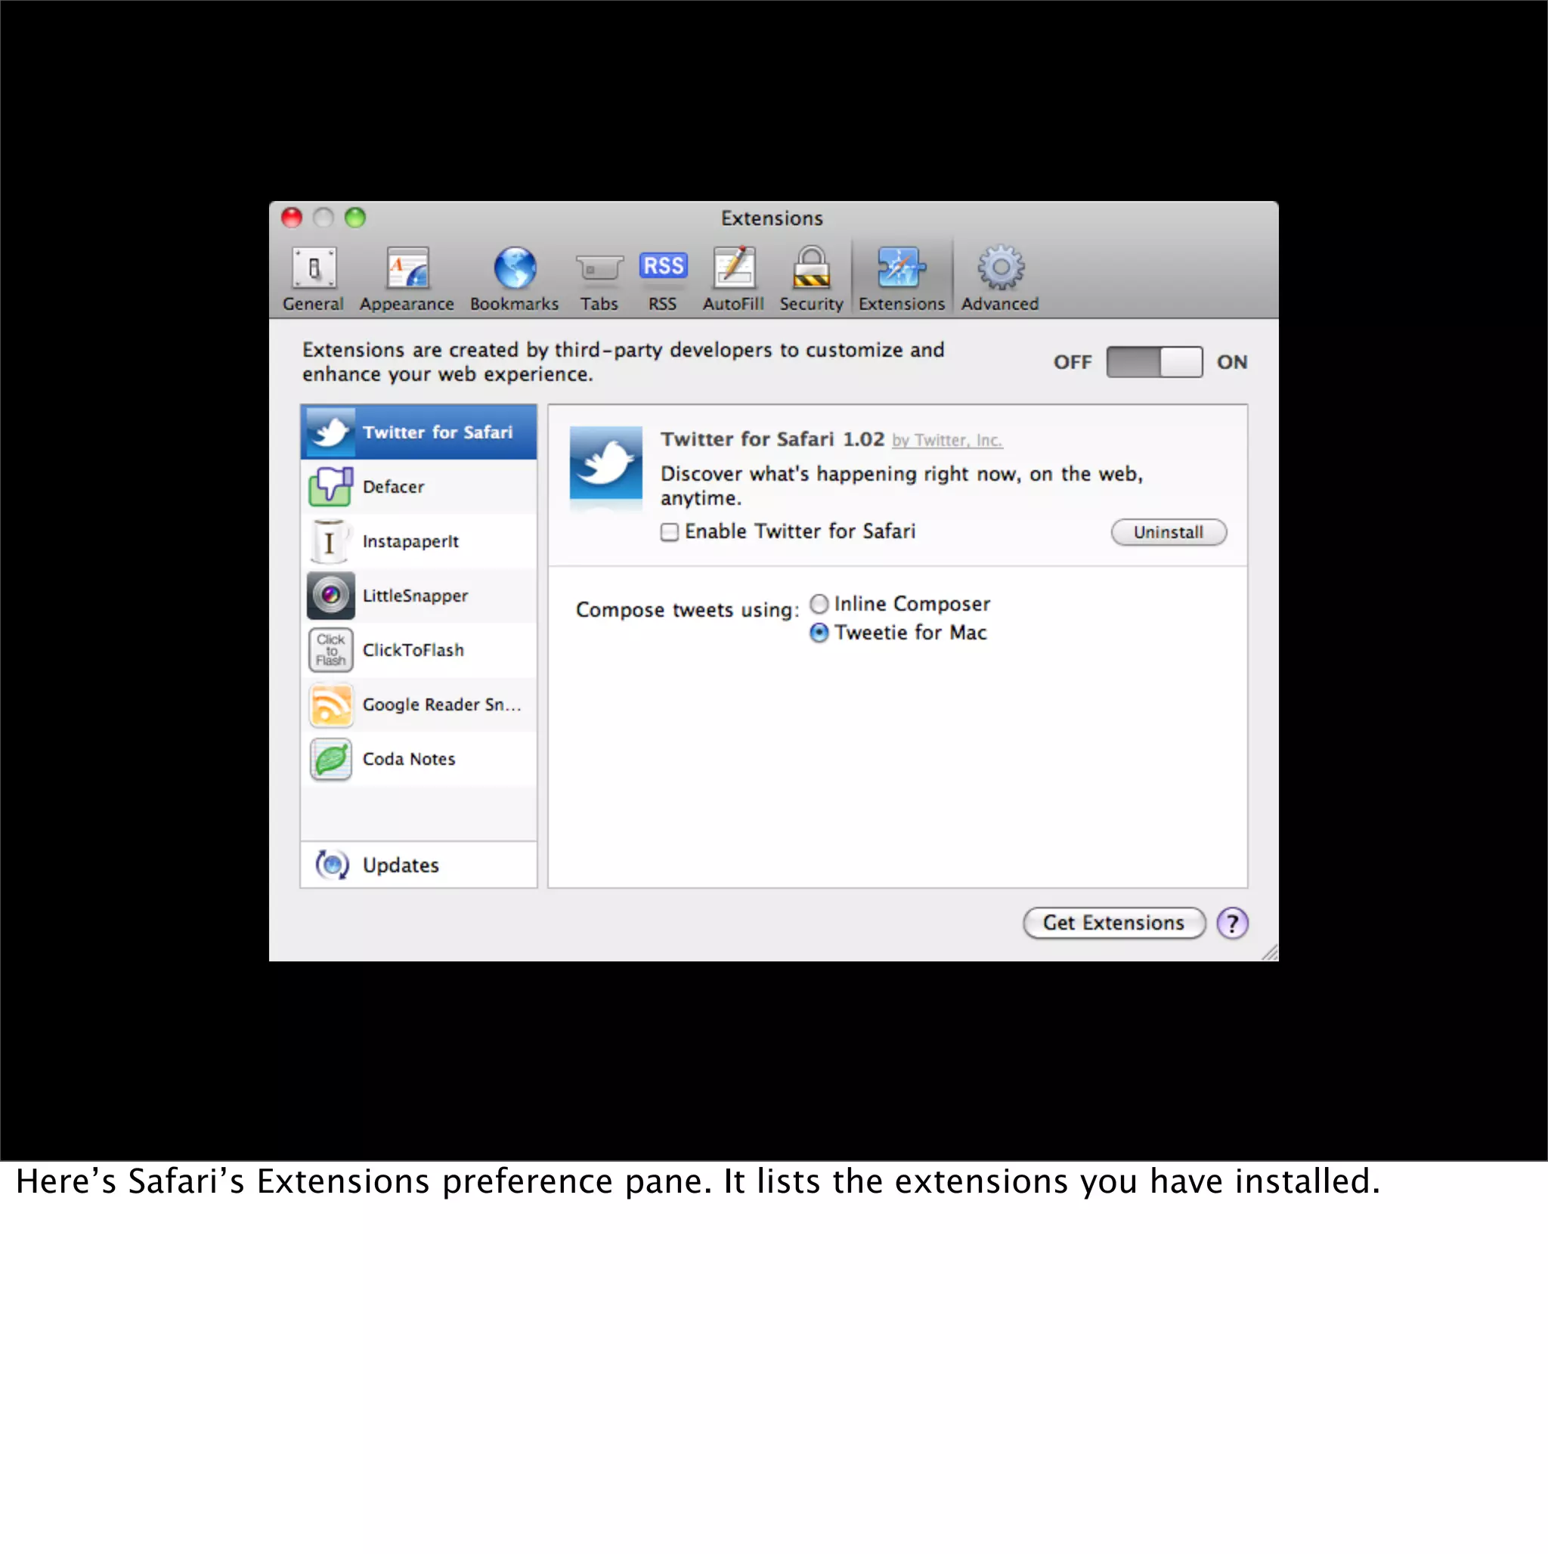This screenshot has width=1548, height=1554.
Task: Select 'Defacer' extension name
Action: click(x=392, y=487)
